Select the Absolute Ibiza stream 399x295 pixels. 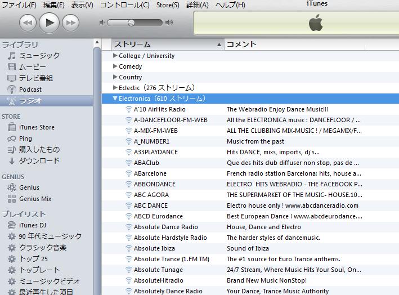[x=154, y=248]
